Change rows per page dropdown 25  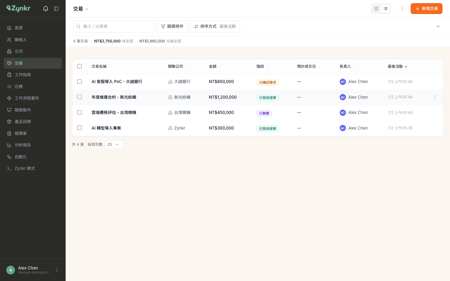point(114,145)
